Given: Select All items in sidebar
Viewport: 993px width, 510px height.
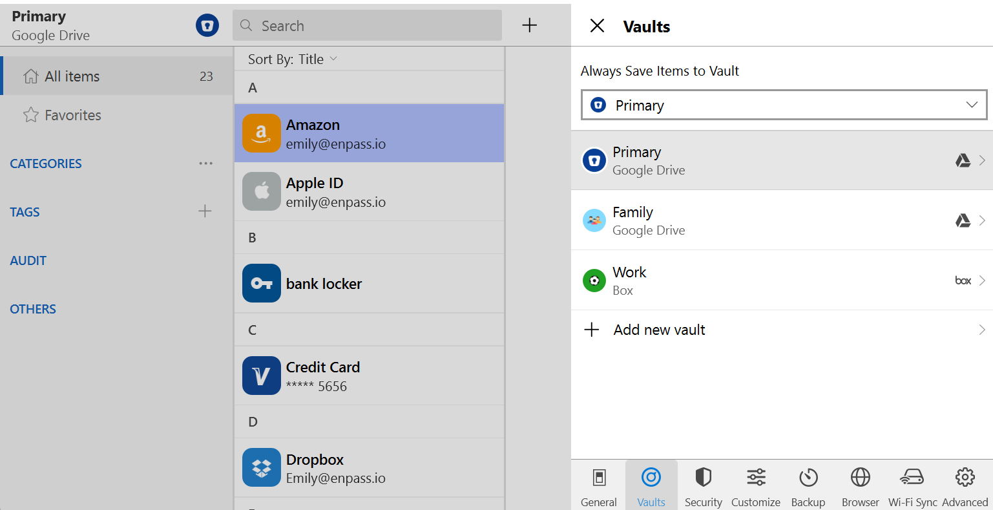Looking at the screenshot, I should 117,76.
